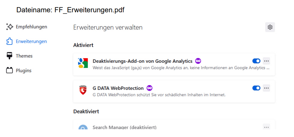The image size is (294, 137).
Task: Click the Empfehlungen sparkle icon in the sidebar
Action: pos(10,27)
